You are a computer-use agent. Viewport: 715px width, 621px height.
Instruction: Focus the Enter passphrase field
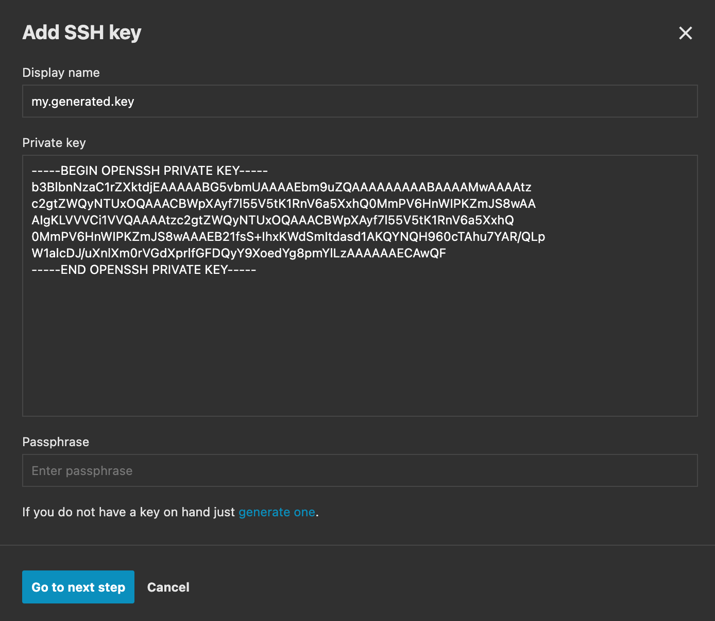pyautogui.click(x=360, y=470)
